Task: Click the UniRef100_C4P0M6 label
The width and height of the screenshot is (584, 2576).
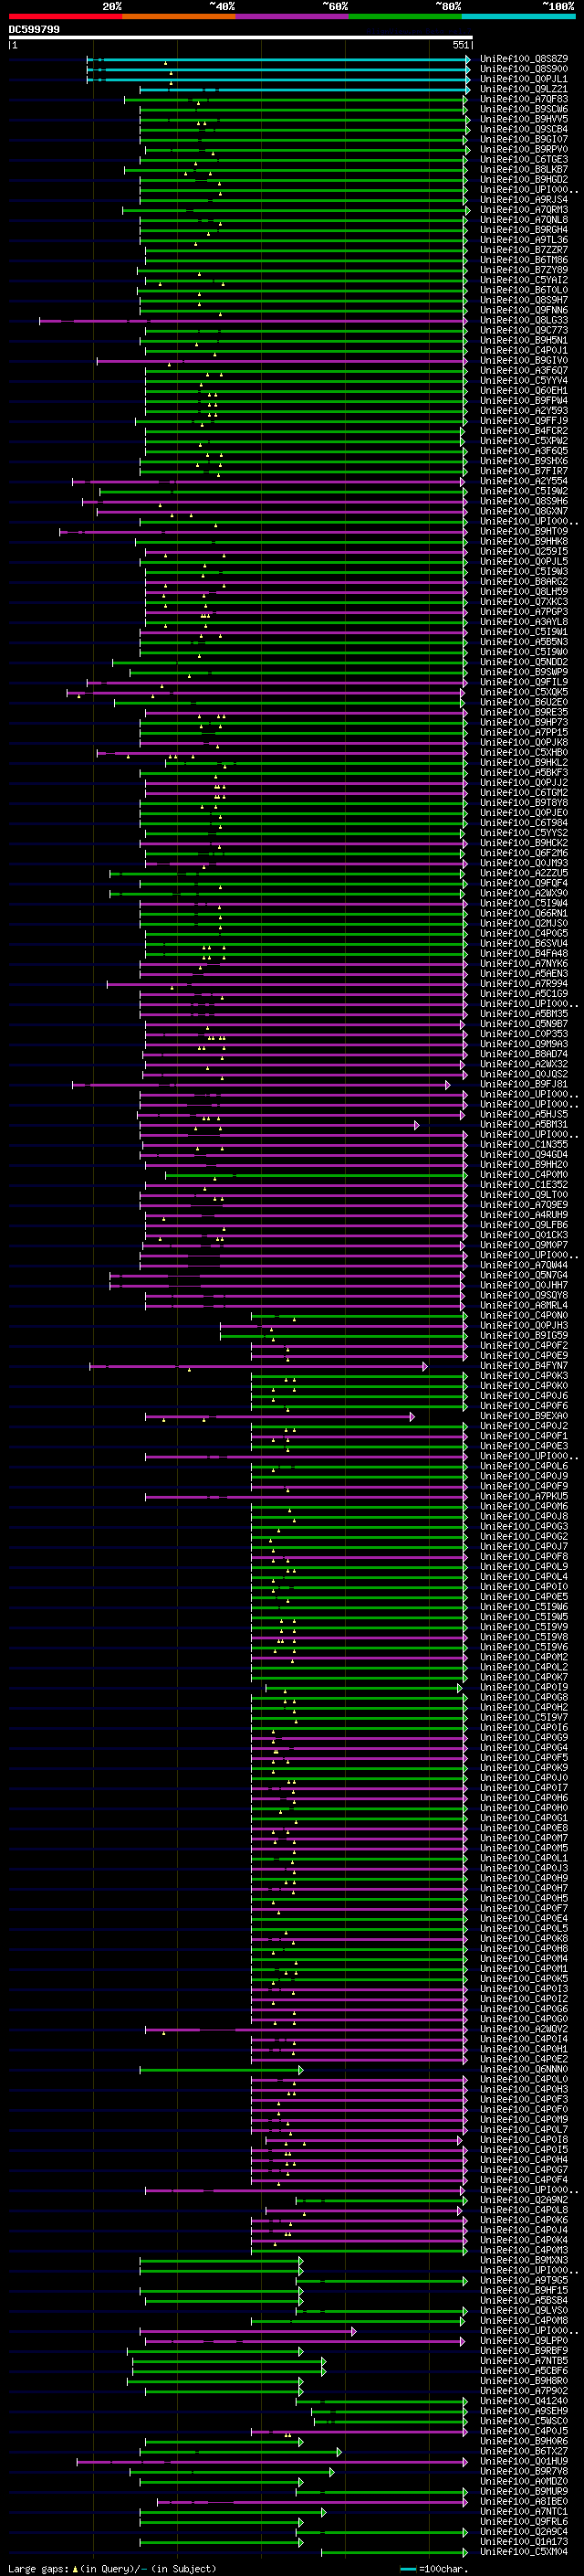Action: pyautogui.click(x=524, y=1507)
